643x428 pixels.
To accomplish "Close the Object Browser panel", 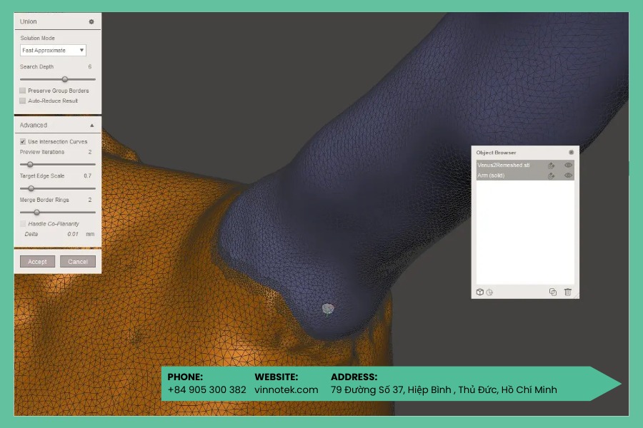I will point(571,153).
